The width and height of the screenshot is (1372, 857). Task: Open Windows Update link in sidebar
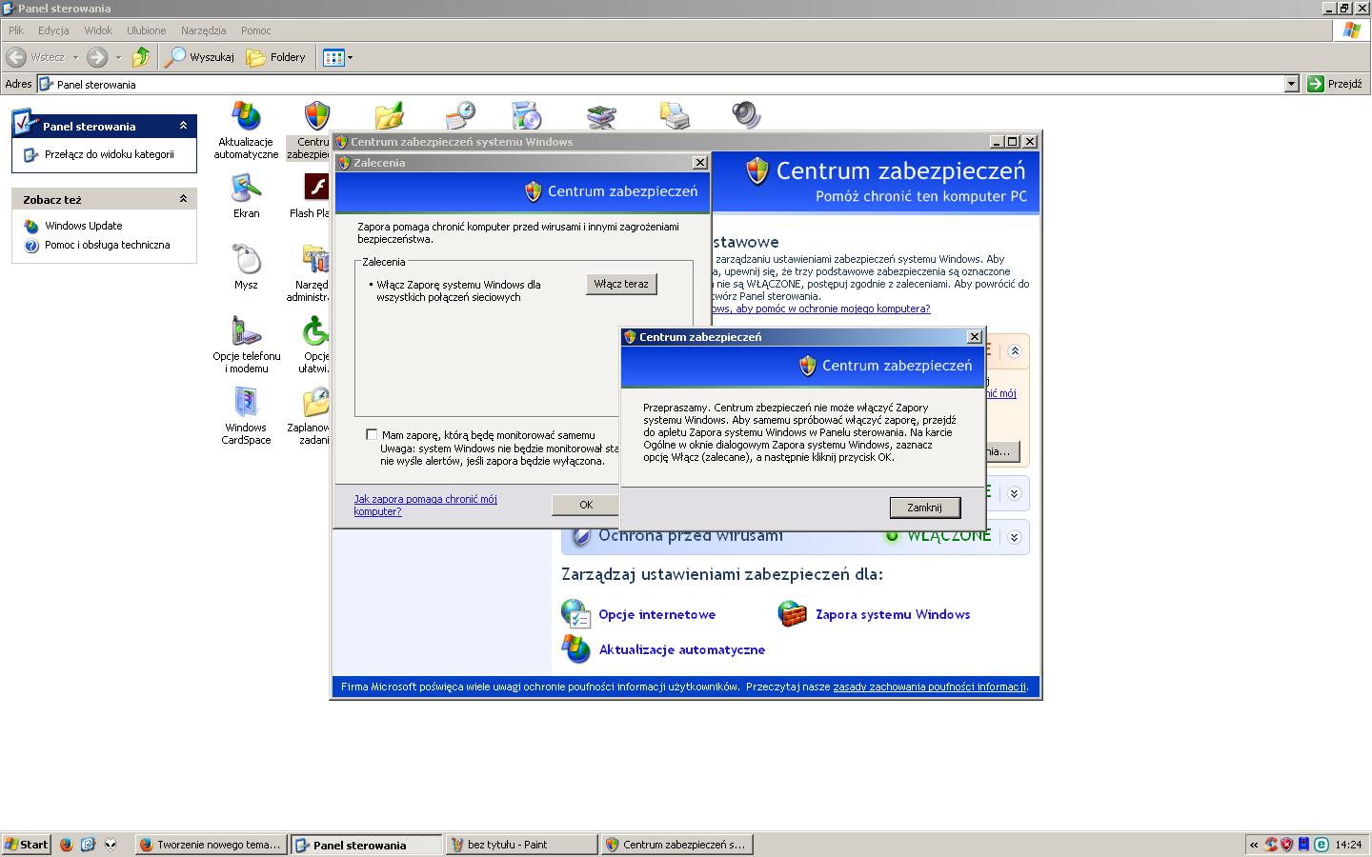pyautogui.click(x=83, y=226)
